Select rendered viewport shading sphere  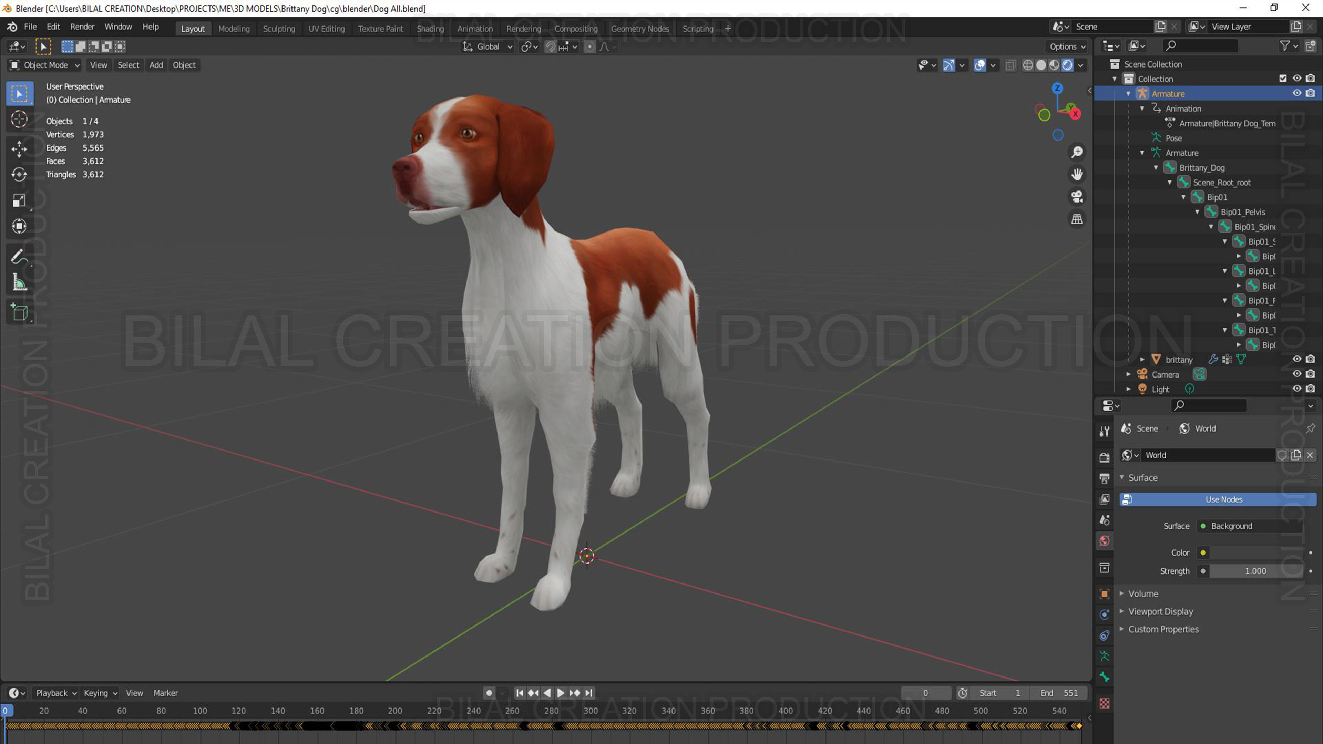tap(1067, 65)
